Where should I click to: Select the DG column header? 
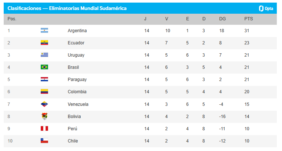tap(222, 19)
